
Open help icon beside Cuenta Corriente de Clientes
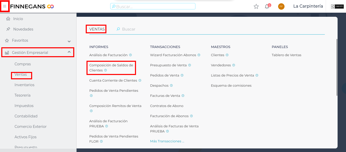click(x=140, y=80)
